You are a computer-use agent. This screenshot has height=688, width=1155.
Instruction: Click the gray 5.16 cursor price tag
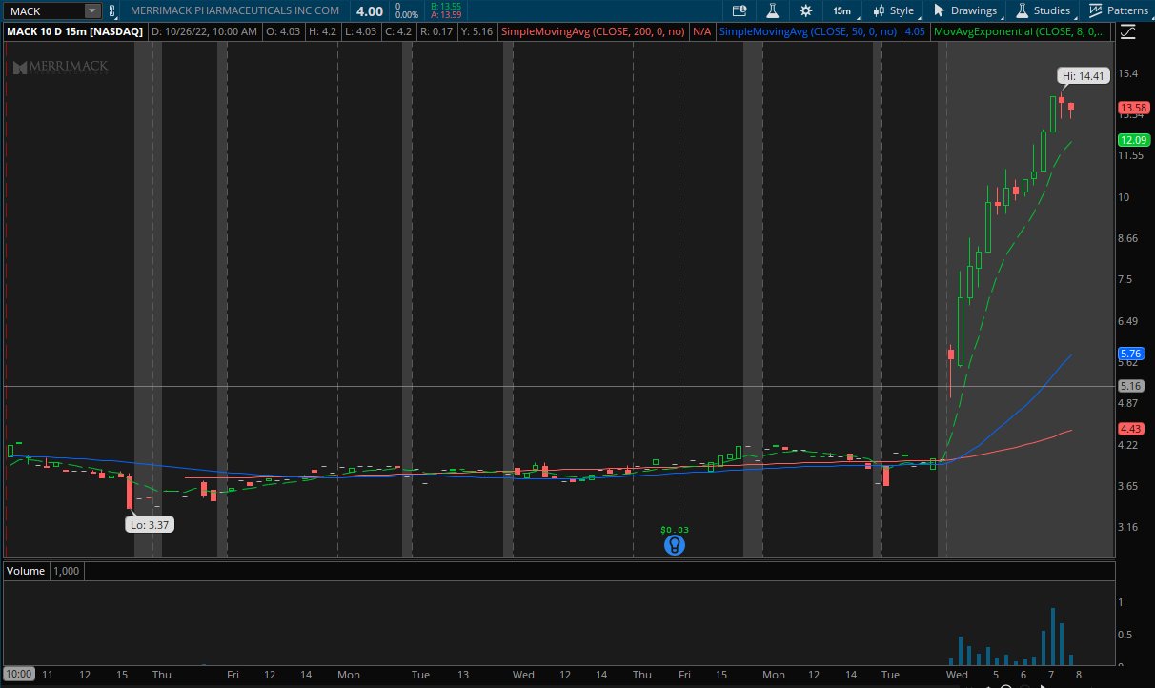tap(1130, 386)
